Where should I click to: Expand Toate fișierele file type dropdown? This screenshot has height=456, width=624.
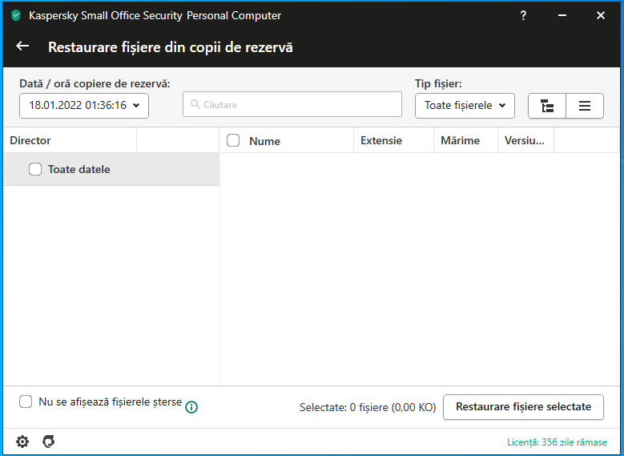465,105
